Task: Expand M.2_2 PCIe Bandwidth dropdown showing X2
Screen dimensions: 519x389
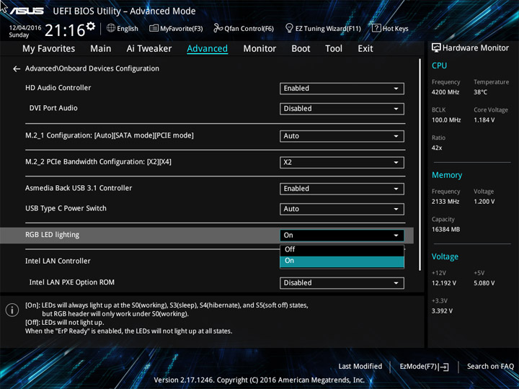Action: 342,162
